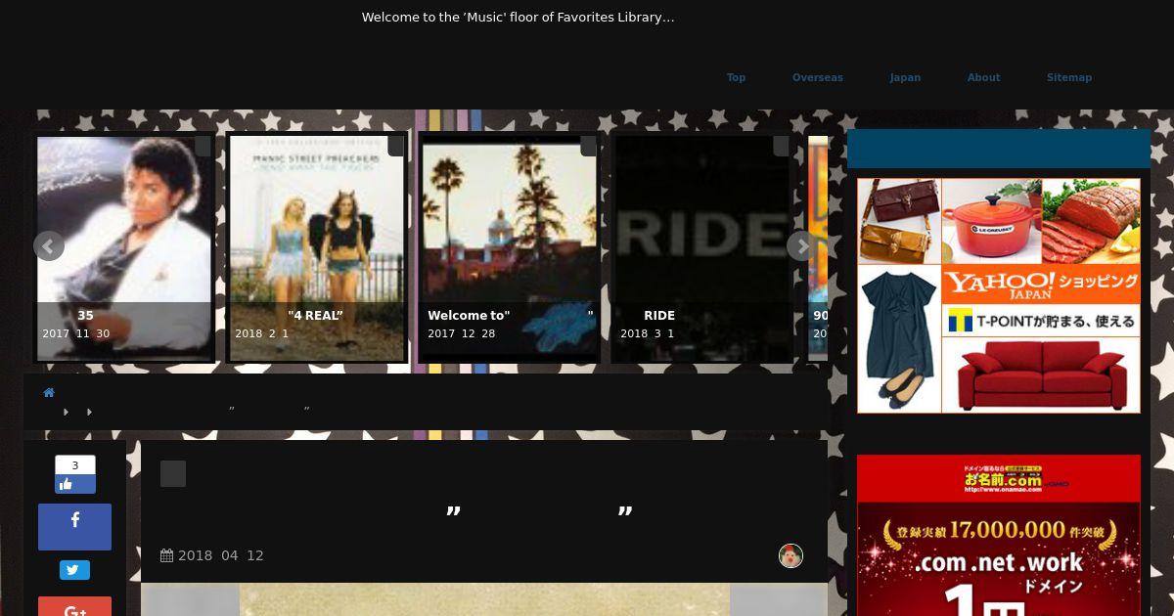
Task: Go to the Overseas menu item
Action: tap(817, 77)
